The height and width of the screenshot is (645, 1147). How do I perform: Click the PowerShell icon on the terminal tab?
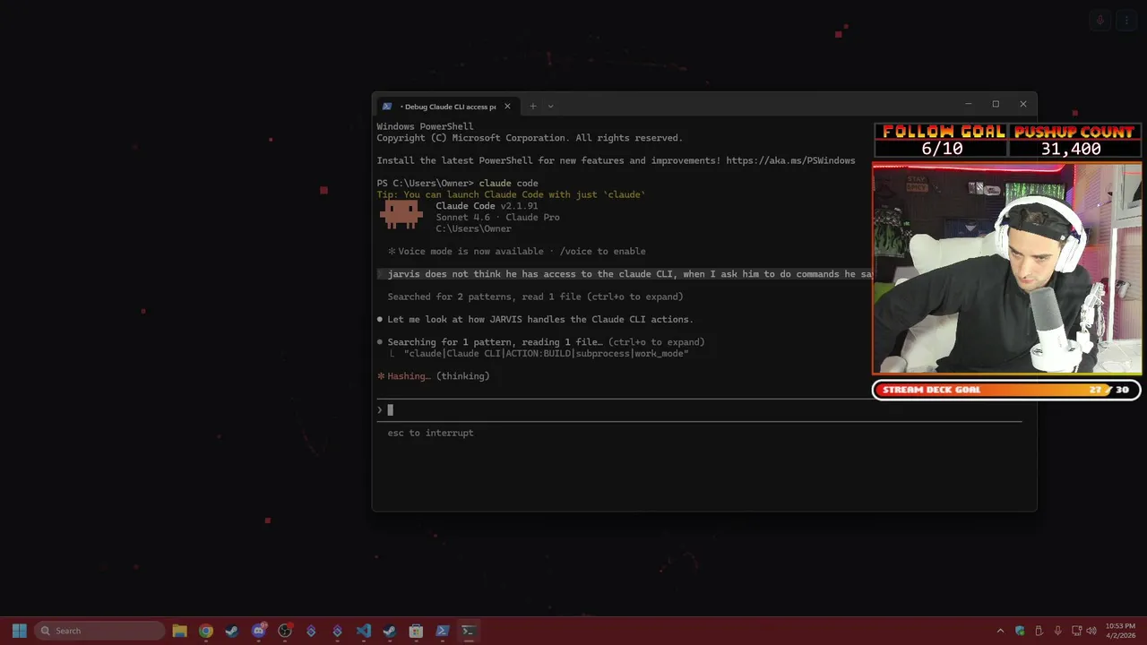pos(387,106)
